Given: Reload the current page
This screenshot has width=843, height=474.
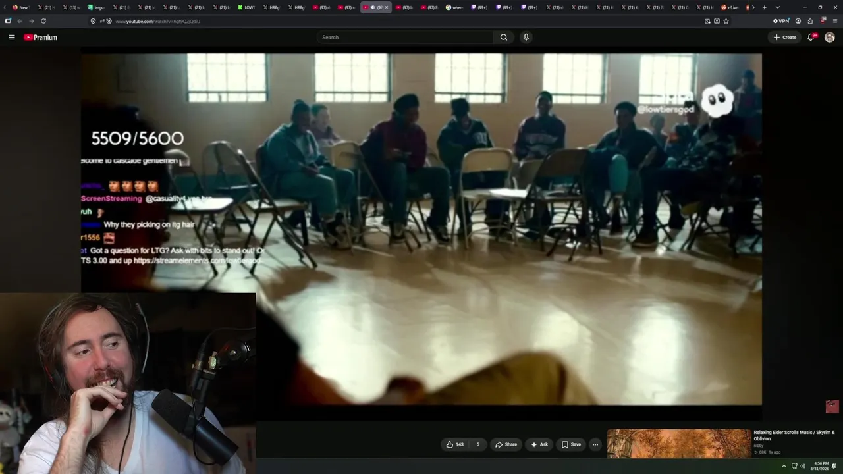Looking at the screenshot, I should pos(43,21).
